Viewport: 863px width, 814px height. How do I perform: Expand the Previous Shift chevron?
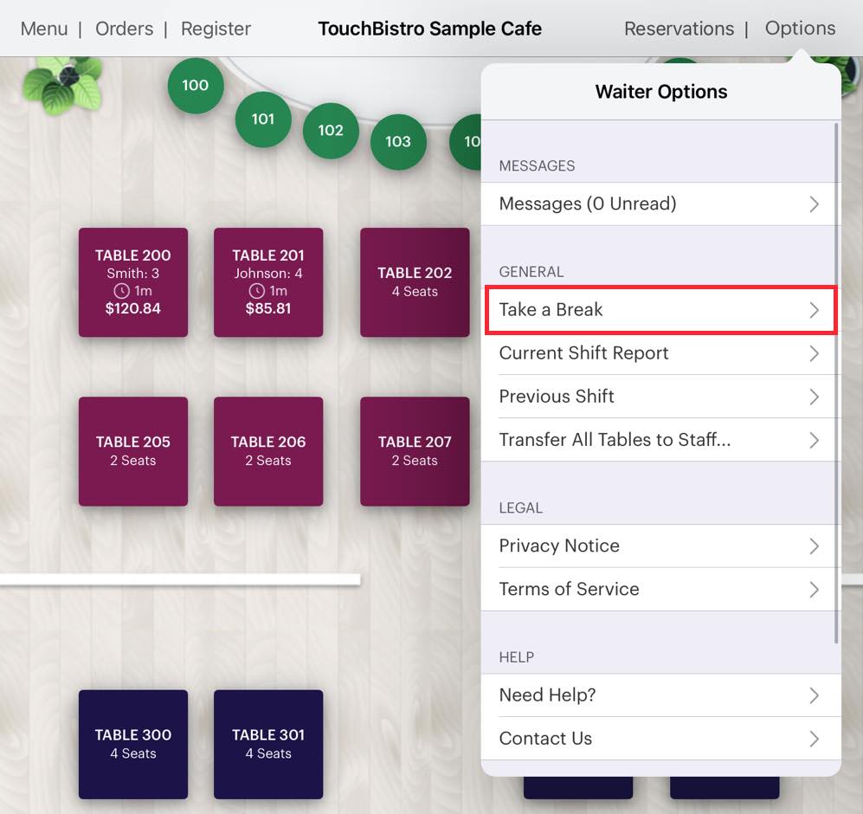pos(814,397)
